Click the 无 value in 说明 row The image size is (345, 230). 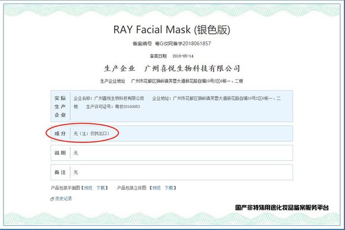(76, 153)
